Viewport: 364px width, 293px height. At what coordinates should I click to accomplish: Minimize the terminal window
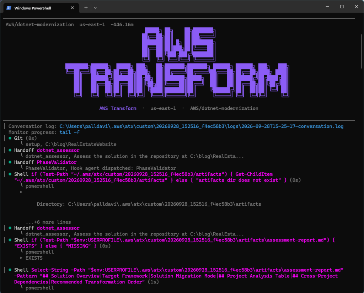tap(327, 6)
